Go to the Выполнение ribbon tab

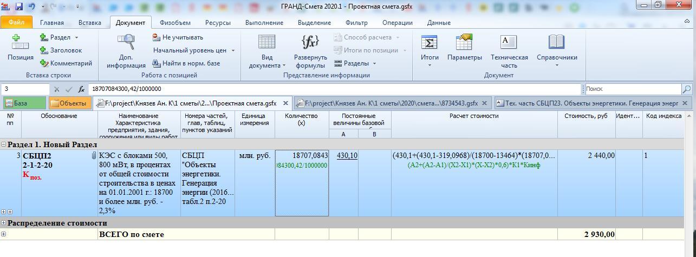(264, 23)
